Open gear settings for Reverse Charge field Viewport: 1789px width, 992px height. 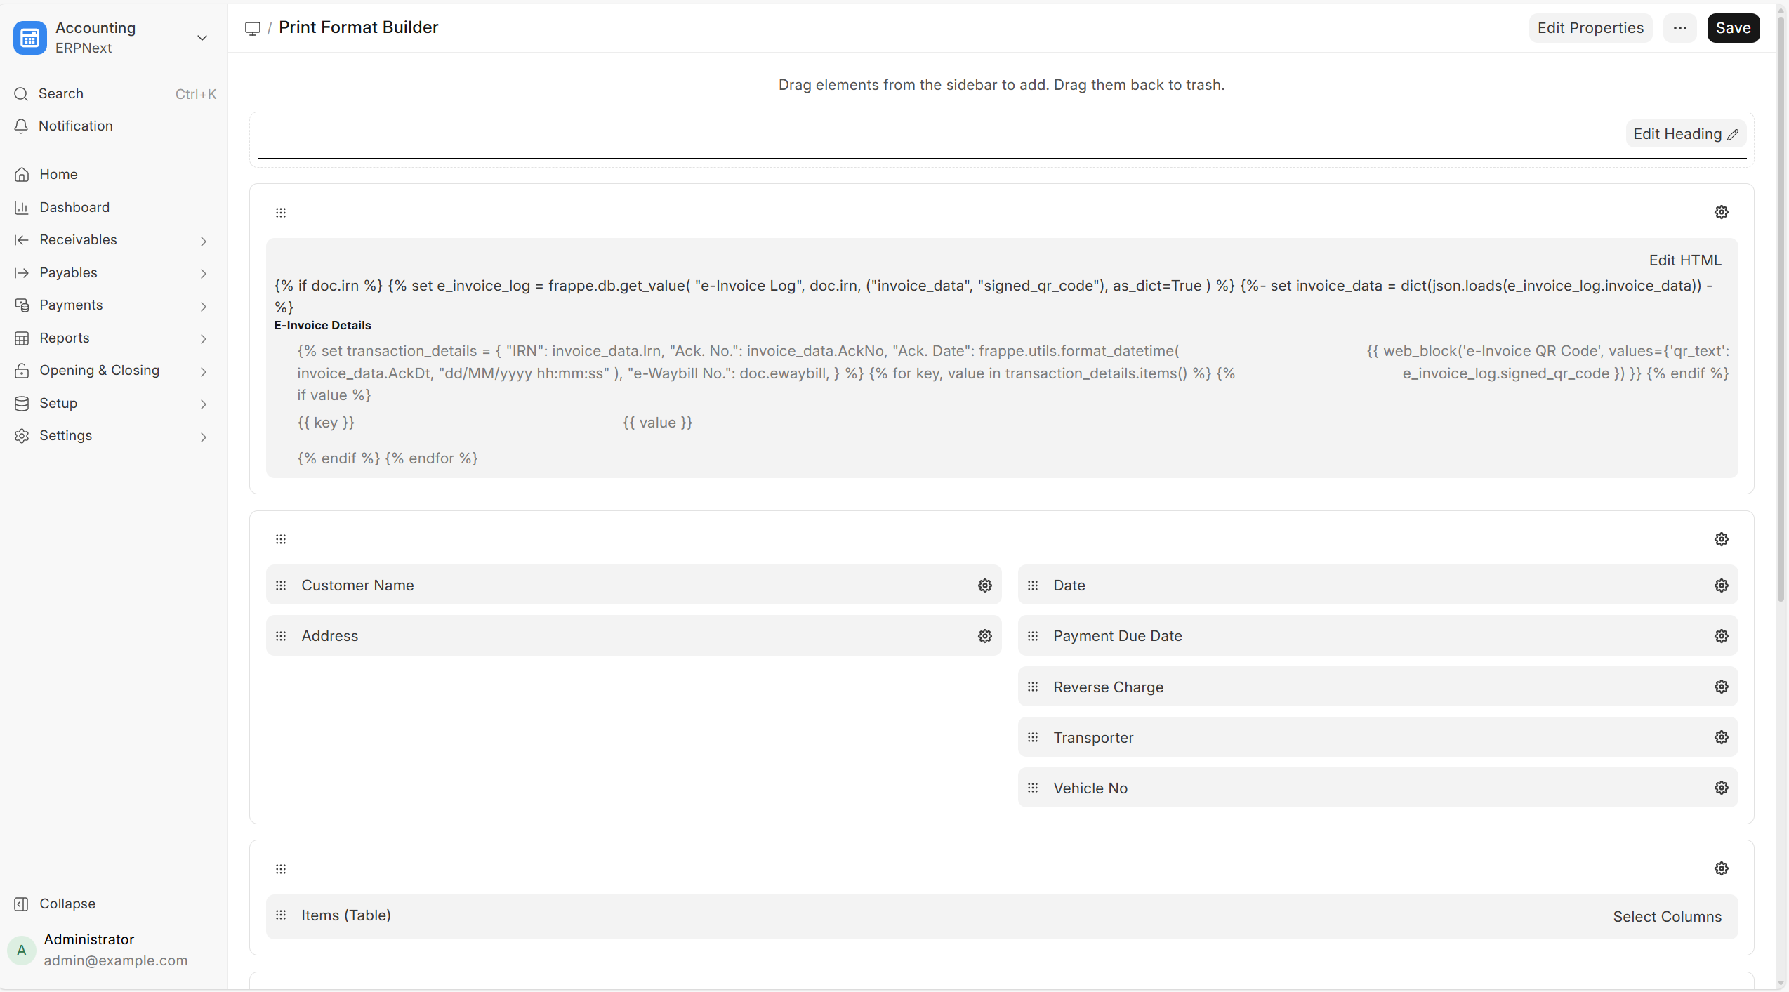[x=1721, y=687]
